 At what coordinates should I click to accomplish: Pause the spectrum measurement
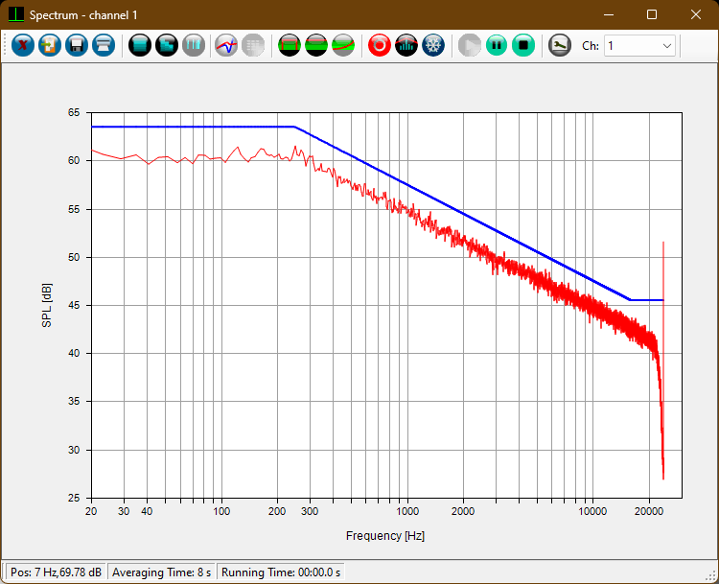click(x=496, y=45)
